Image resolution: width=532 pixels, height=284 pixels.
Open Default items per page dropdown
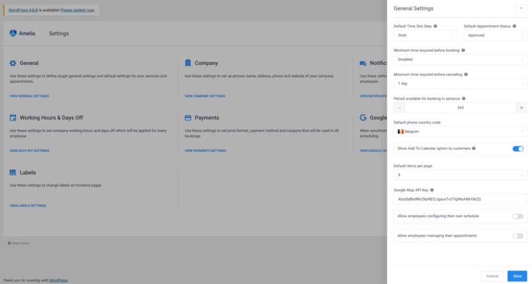pyautogui.click(x=460, y=175)
